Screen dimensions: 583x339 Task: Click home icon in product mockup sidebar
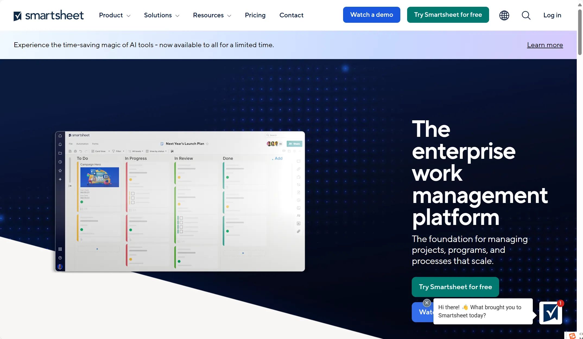(x=60, y=136)
